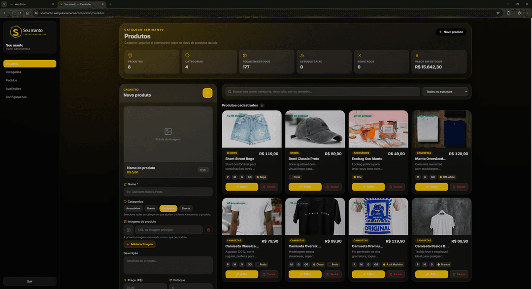Click the Azul Marinho color chip
The width and height of the screenshot is (532, 289).
393,264
